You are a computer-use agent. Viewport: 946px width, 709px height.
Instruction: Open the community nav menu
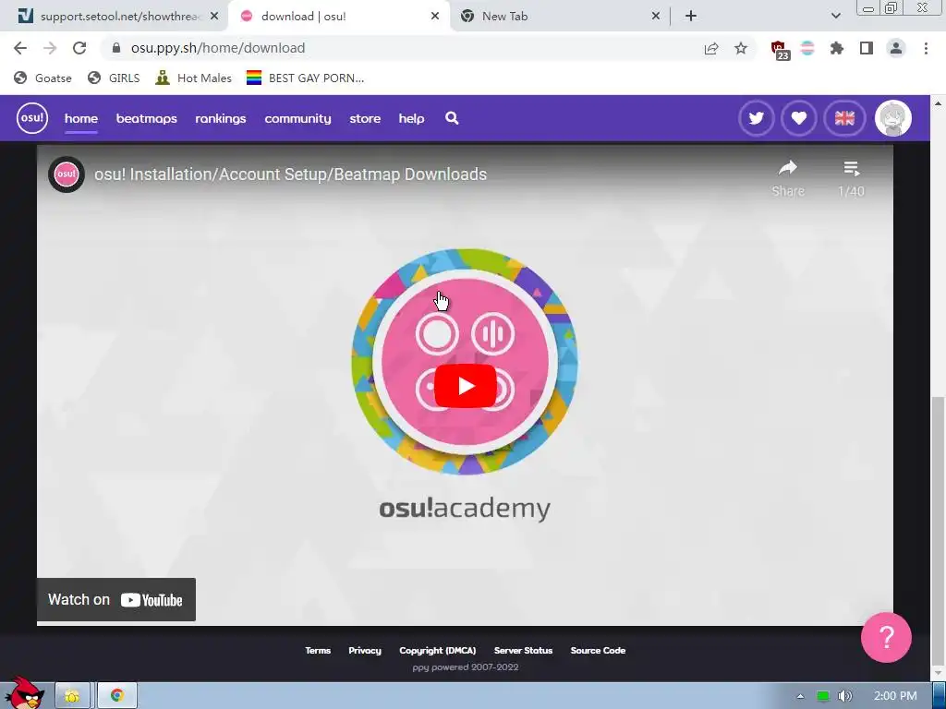click(297, 118)
